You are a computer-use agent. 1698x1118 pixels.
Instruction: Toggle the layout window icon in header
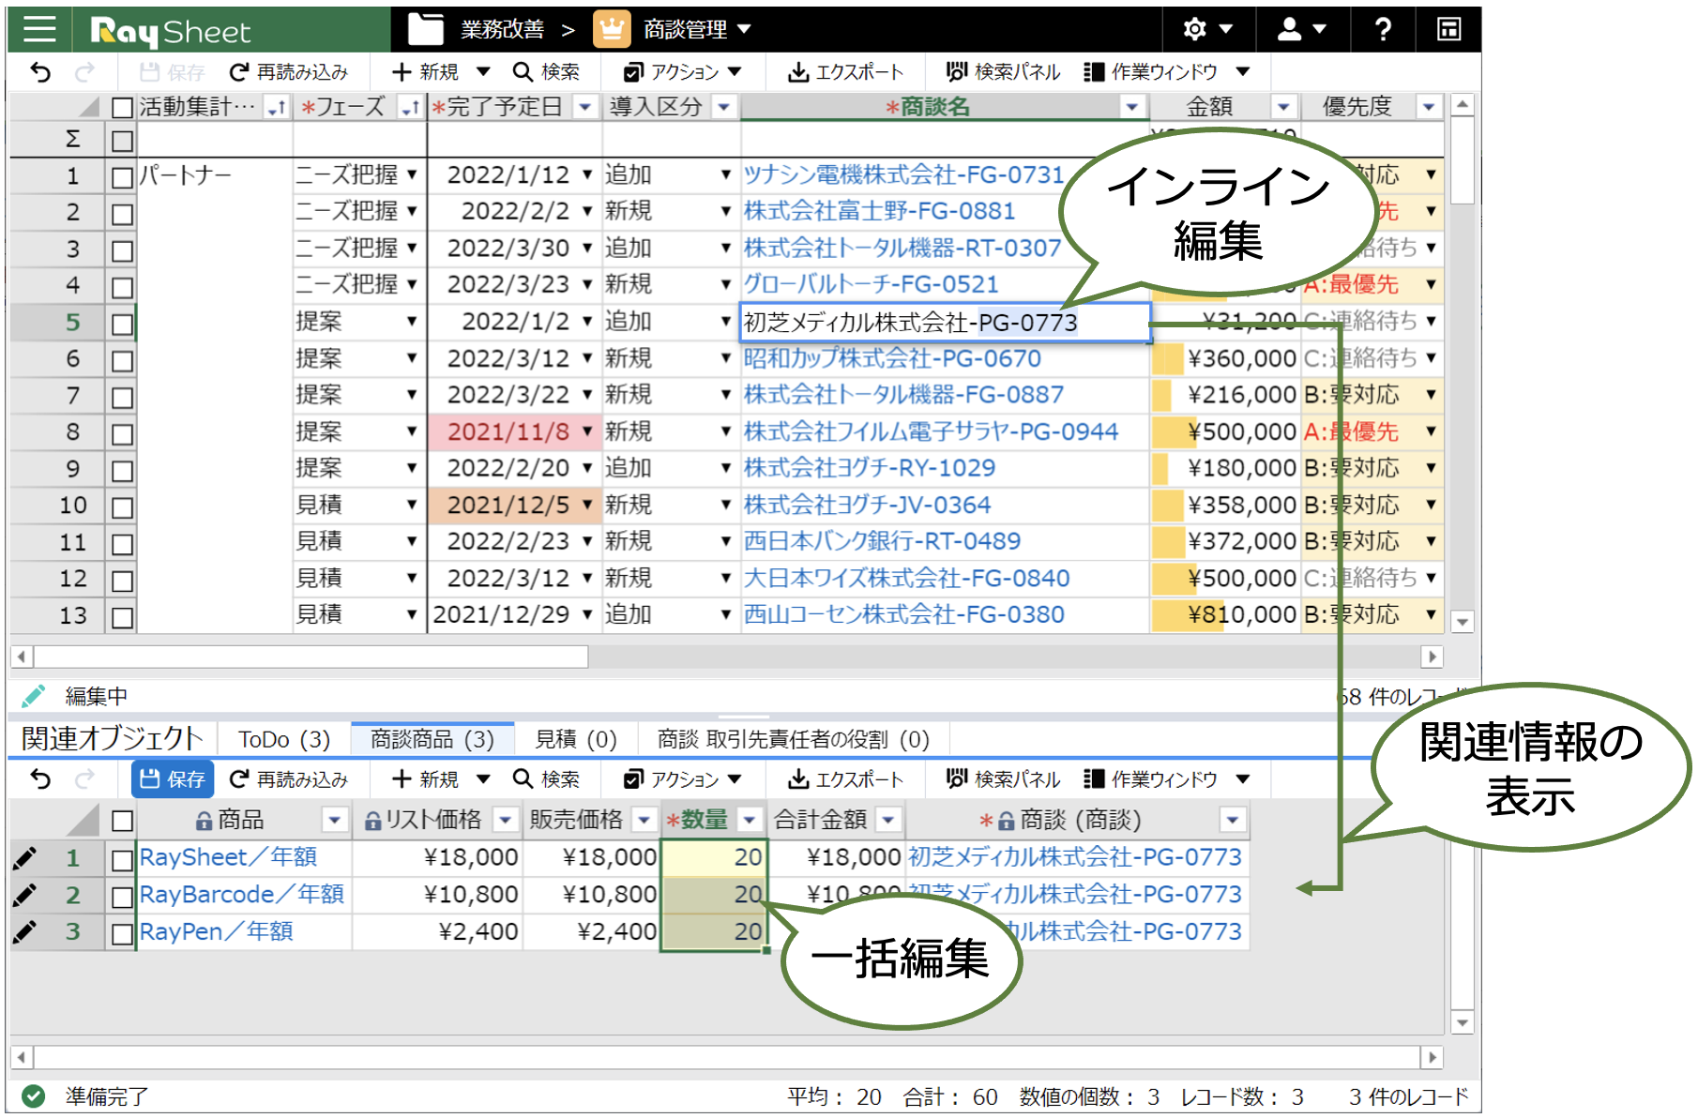tap(1448, 30)
